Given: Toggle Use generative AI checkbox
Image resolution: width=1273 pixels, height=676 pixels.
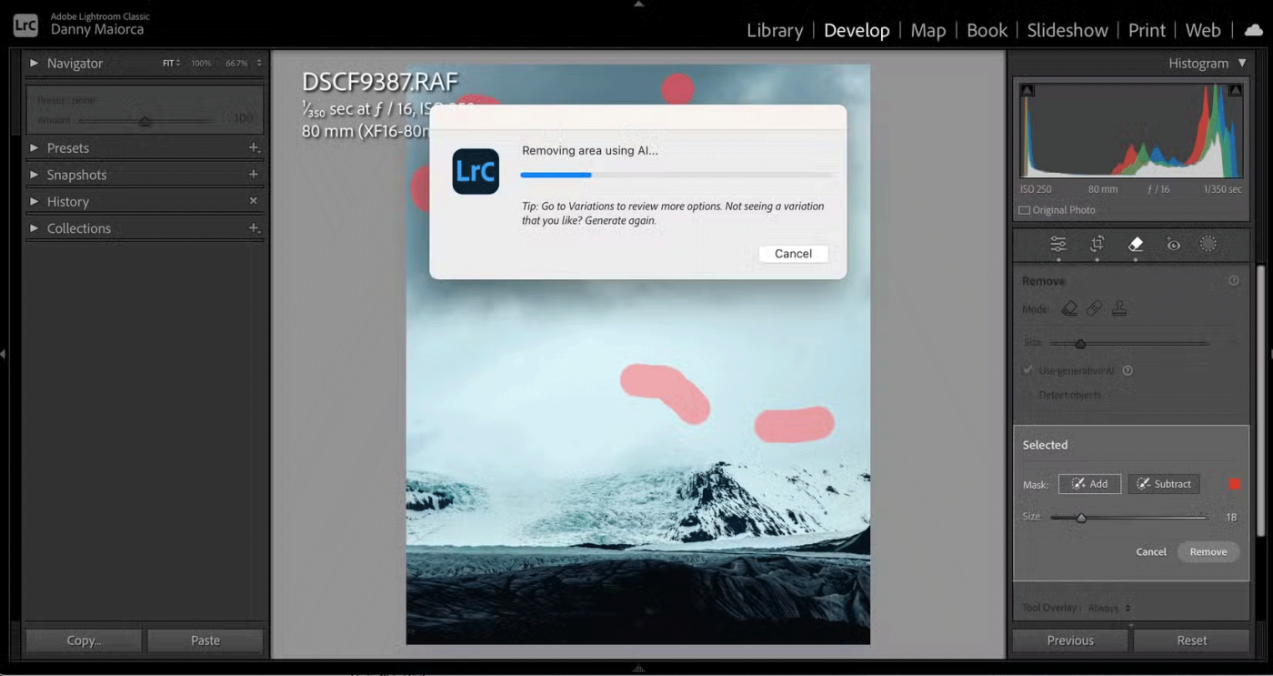Looking at the screenshot, I should click(1028, 371).
